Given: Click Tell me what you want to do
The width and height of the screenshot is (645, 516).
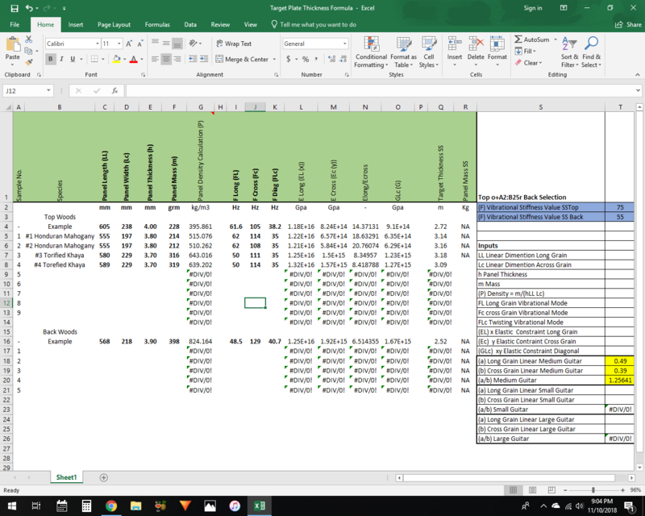Looking at the screenshot, I should tap(314, 25).
